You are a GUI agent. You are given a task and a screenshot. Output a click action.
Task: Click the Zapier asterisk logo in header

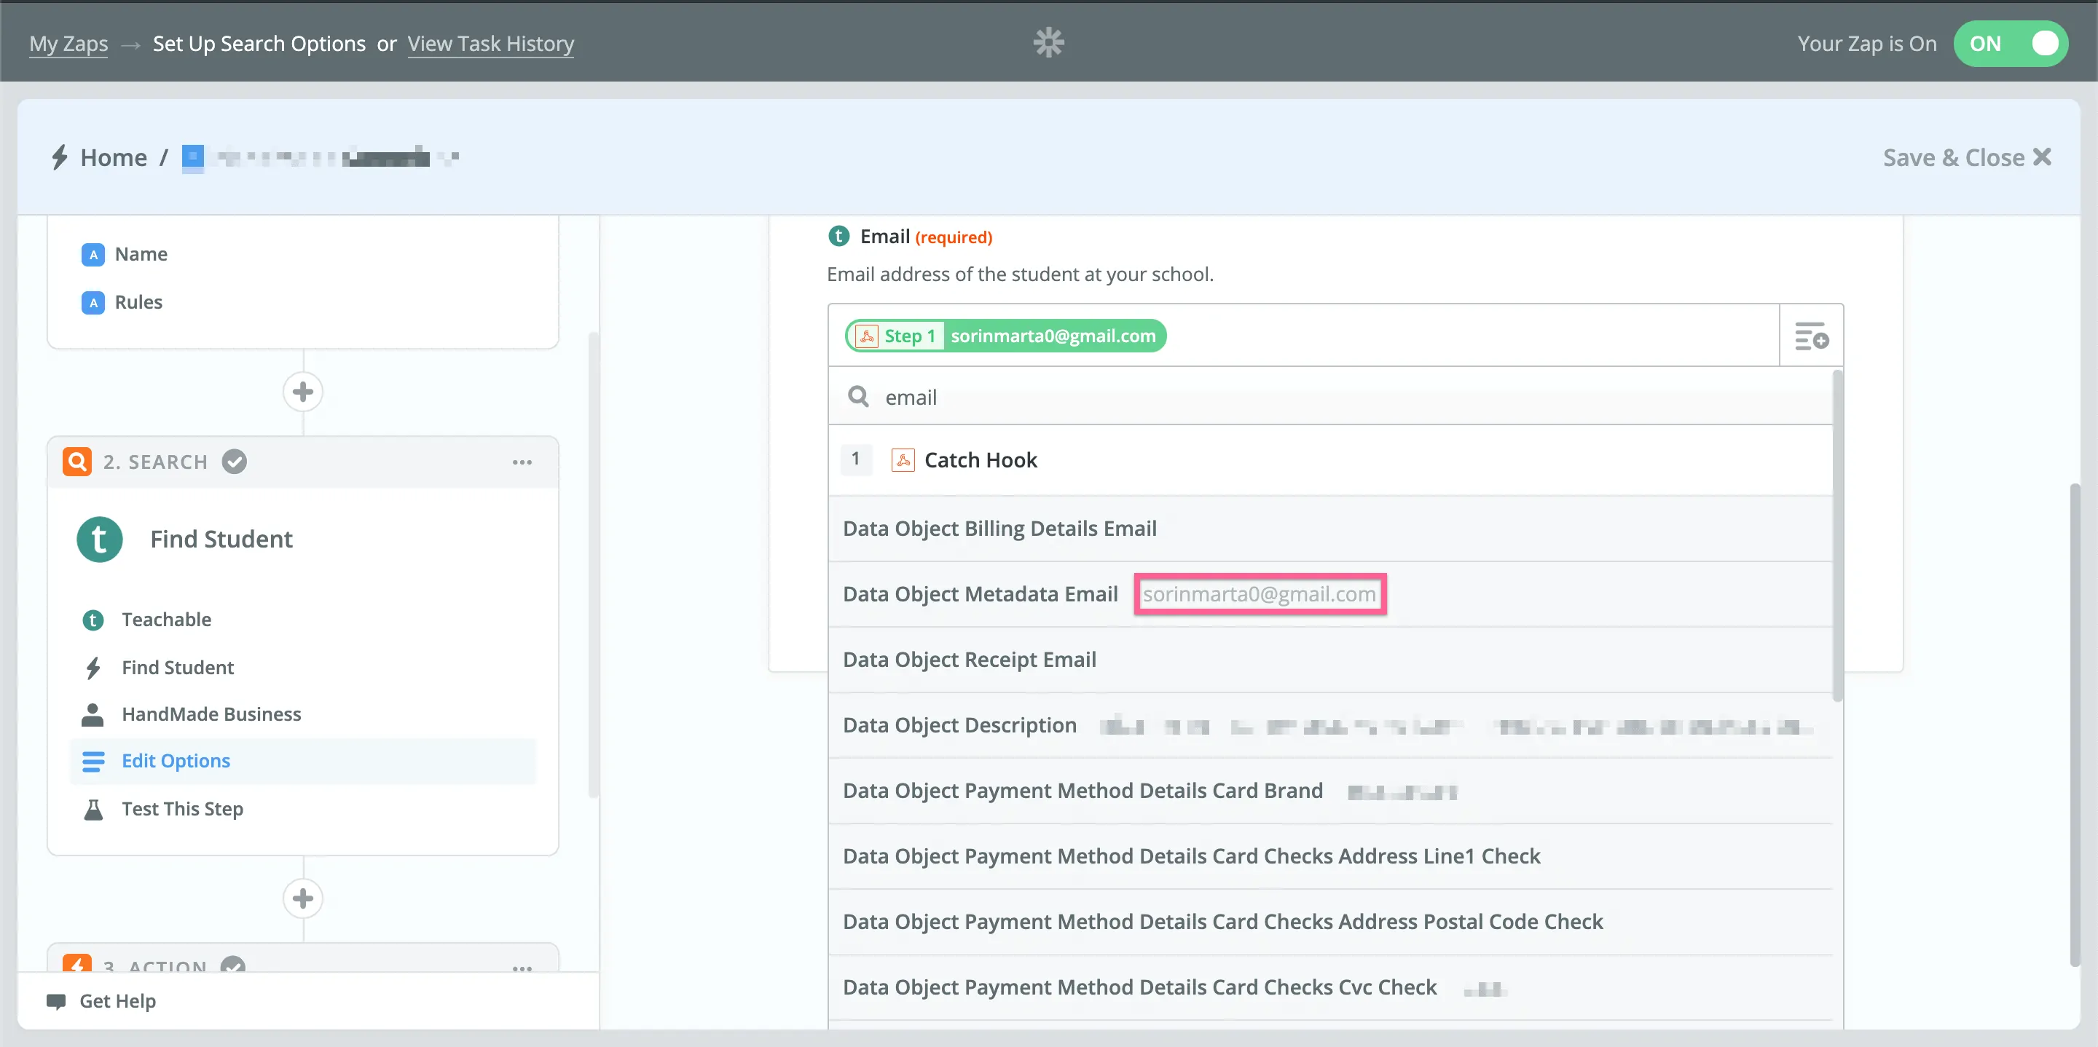coord(1048,42)
